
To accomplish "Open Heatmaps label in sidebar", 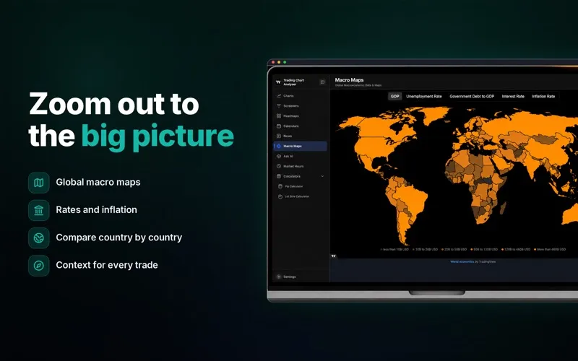I will 291,116.
